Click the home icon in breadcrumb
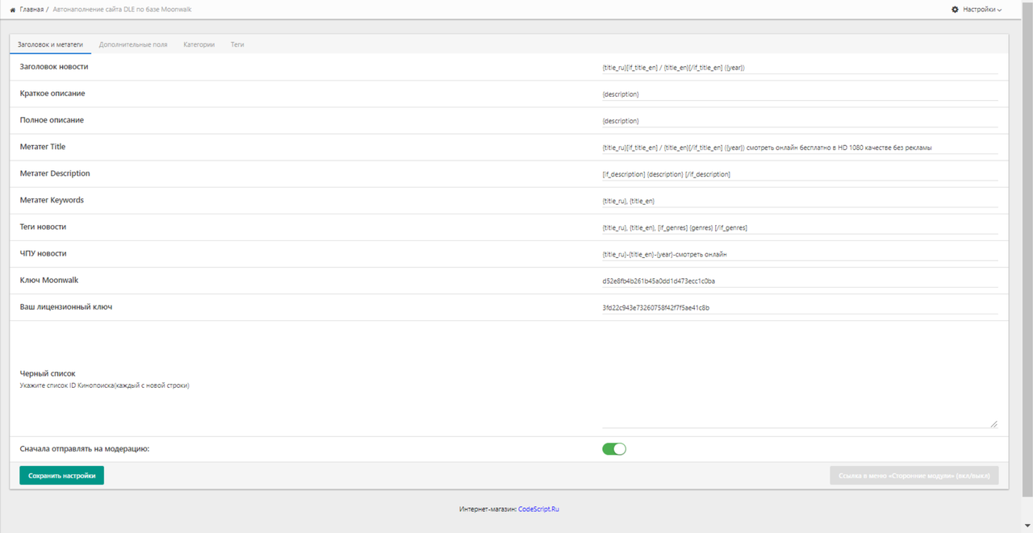 pyautogui.click(x=13, y=10)
